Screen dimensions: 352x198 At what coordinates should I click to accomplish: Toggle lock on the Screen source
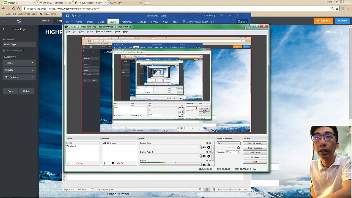coord(108,143)
